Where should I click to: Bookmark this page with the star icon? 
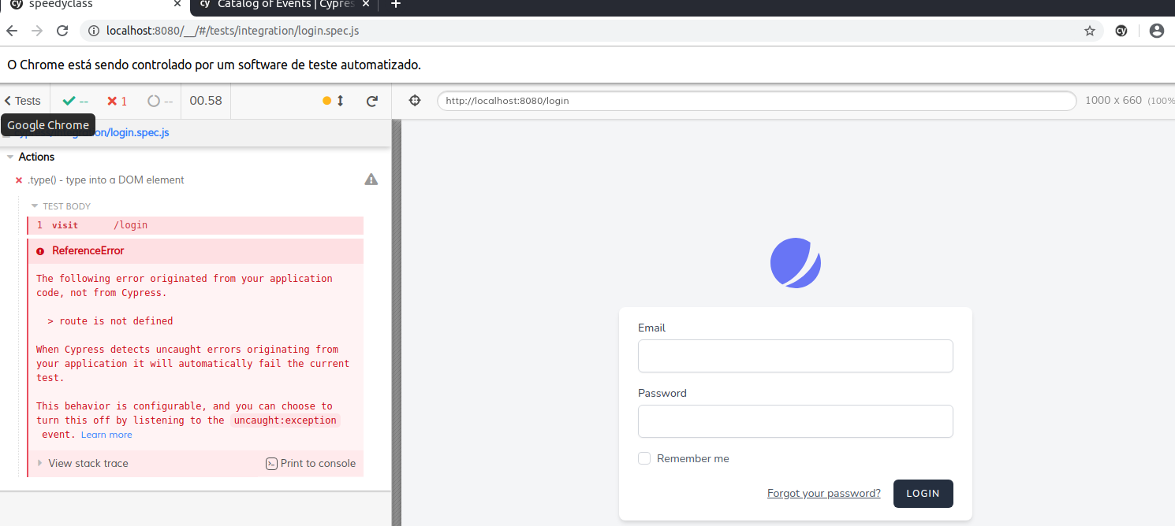(x=1090, y=31)
